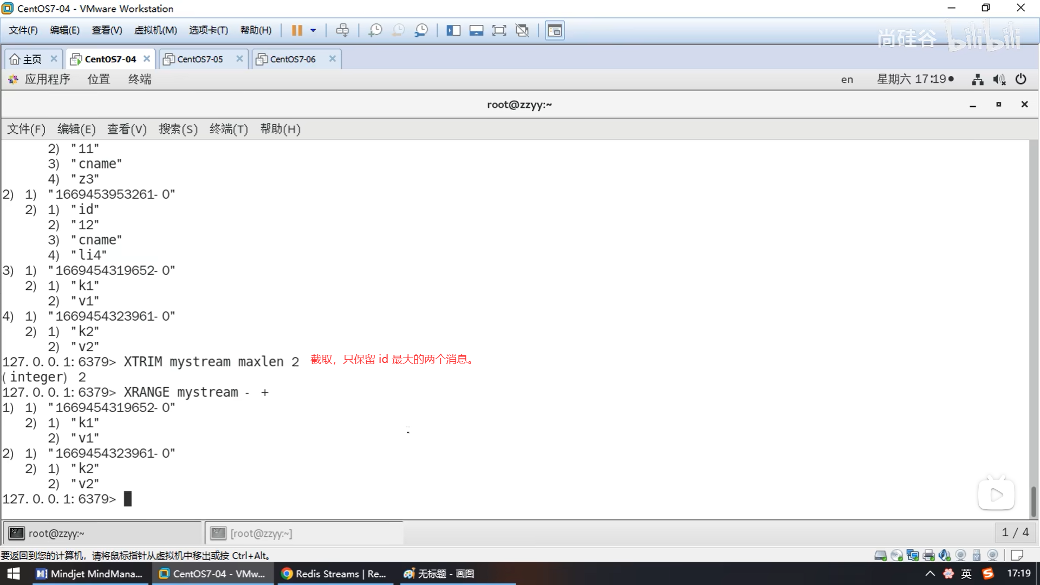Click the terminal vertical scrollbar
This screenshot has width=1040, height=585.
pyautogui.click(x=1033, y=500)
